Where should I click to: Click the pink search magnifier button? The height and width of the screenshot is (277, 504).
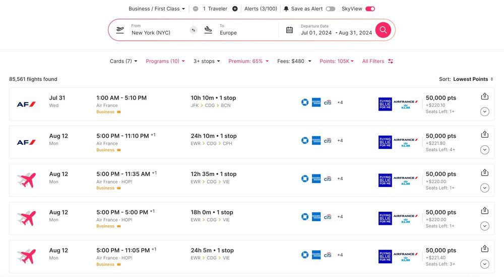(x=383, y=30)
